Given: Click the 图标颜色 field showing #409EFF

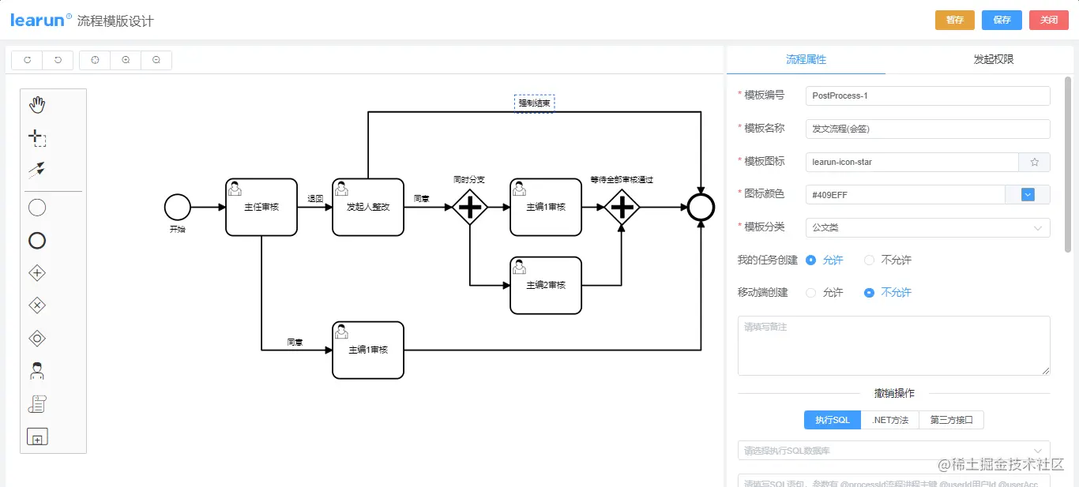Looking at the screenshot, I should click(905, 194).
